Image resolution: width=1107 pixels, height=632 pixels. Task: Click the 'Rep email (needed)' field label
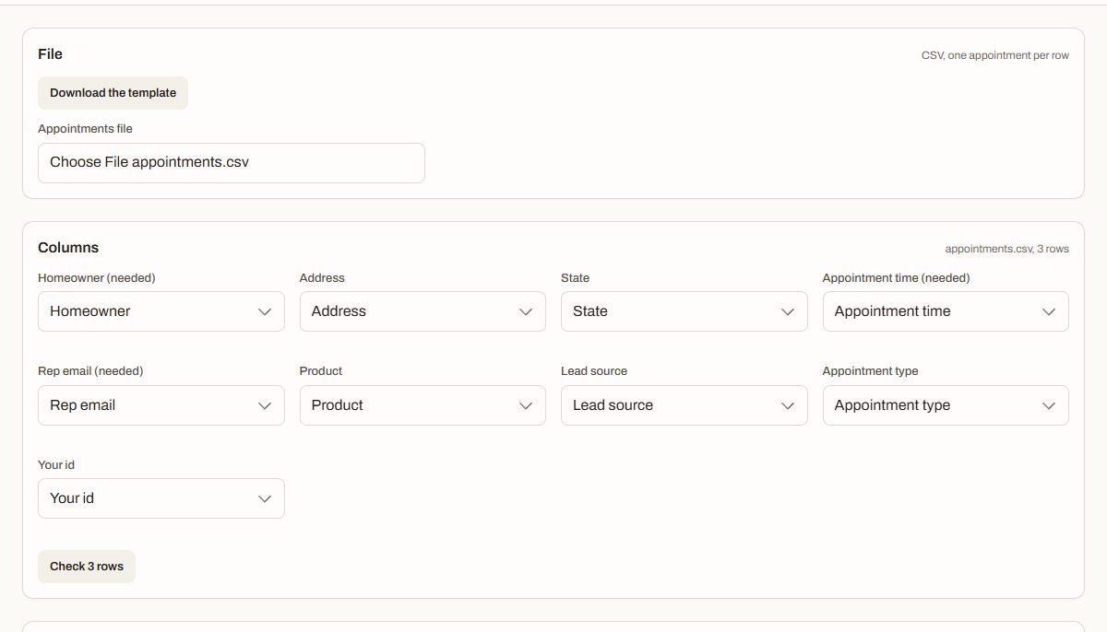pos(90,371)
